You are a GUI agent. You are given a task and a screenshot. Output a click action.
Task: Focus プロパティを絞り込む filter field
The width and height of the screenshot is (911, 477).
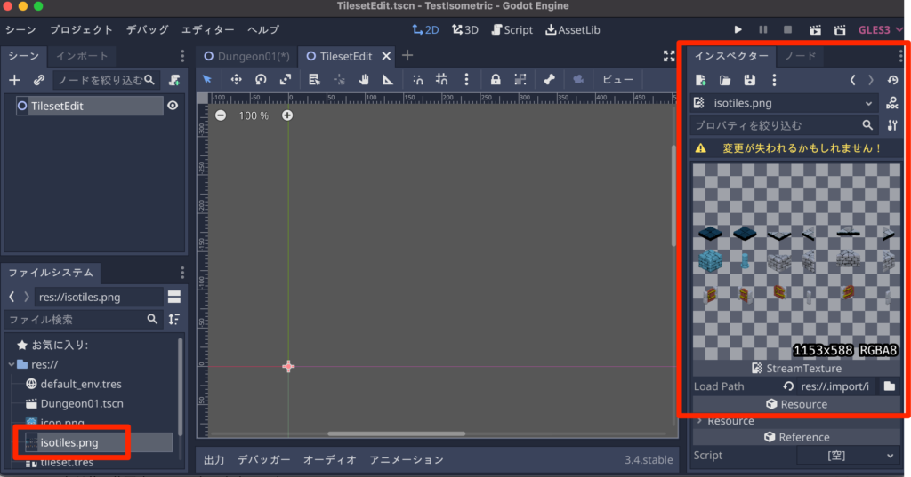pos(785,125)
